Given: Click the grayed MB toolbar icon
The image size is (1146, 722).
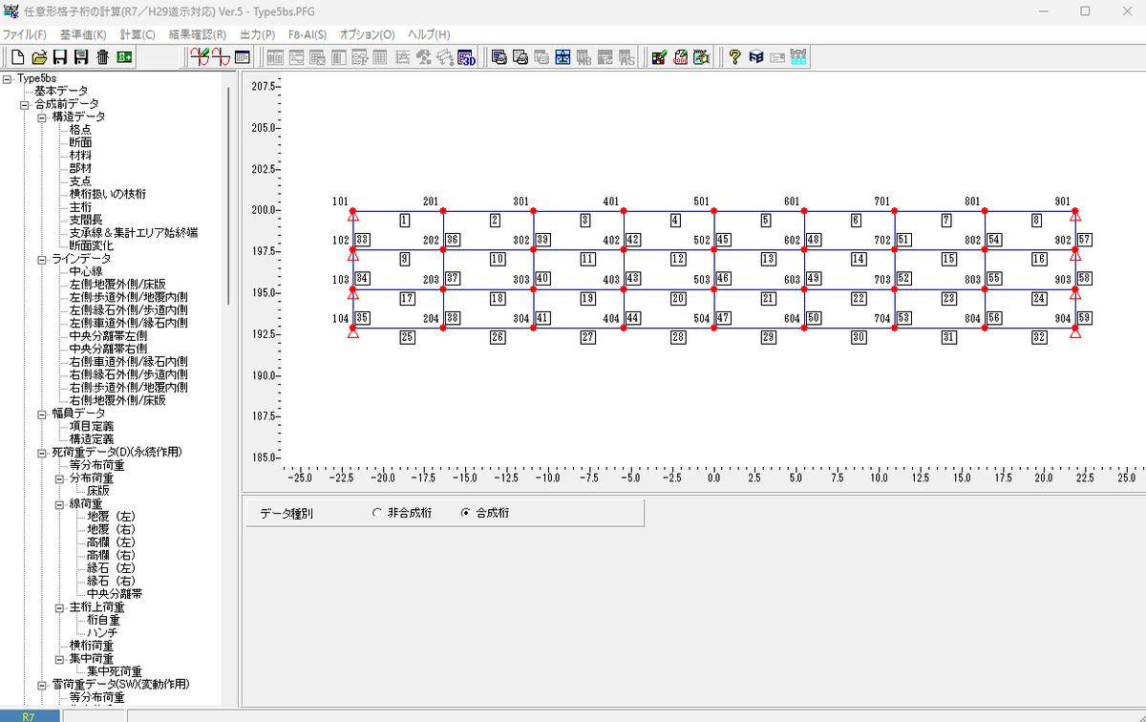Looking at the screenshot, I should coord(584,57).
